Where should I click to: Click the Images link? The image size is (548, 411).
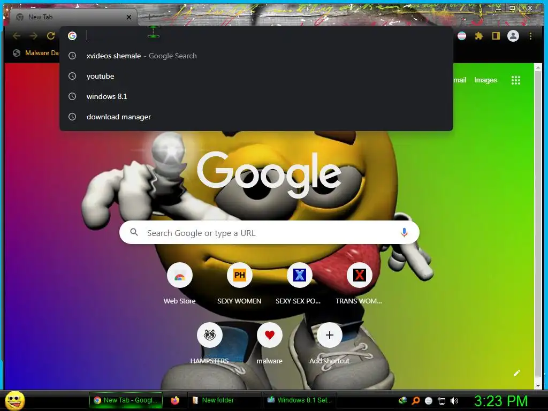[x=485, y=80]
